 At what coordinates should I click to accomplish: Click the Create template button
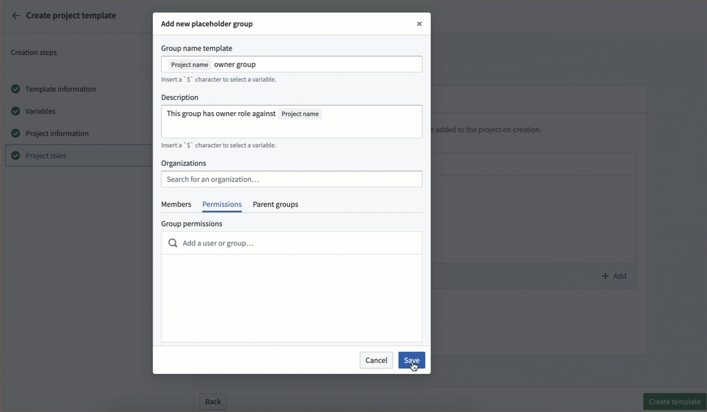[x=675, y=401]
